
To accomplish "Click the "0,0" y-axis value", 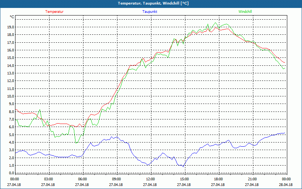I will coord(11,173).
